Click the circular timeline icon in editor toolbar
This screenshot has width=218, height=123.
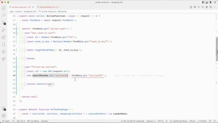pos(207,7)
